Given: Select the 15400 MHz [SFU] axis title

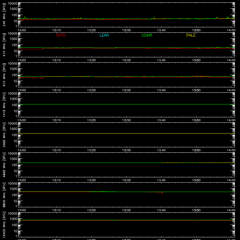Looking at the screenshot, I should pos(4,225).
